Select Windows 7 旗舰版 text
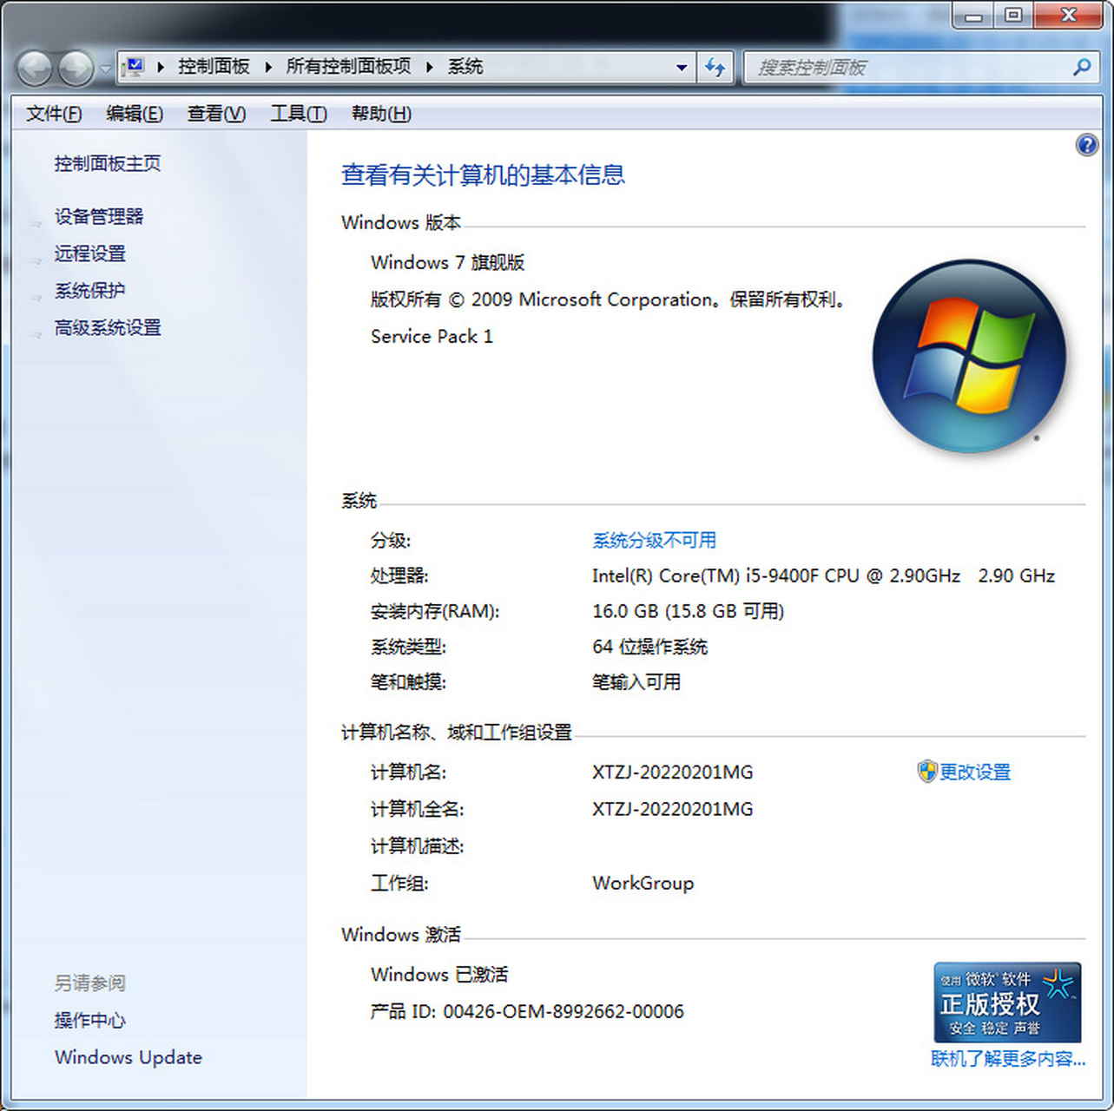The width and height of the screenshot is (1114, 1111). [x=448, y=263]
